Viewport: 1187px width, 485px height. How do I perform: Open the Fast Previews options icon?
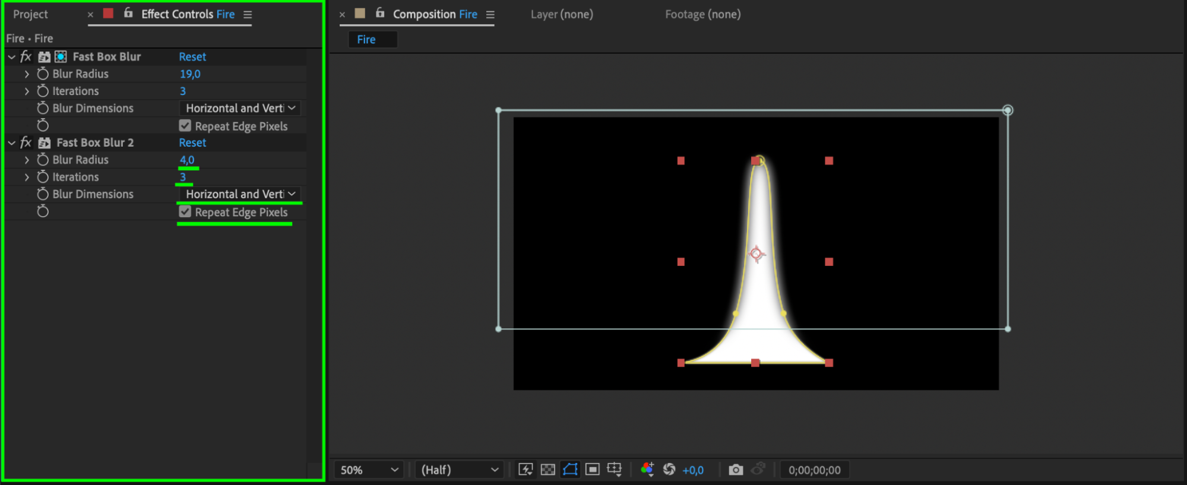click(x=526, y=470)
